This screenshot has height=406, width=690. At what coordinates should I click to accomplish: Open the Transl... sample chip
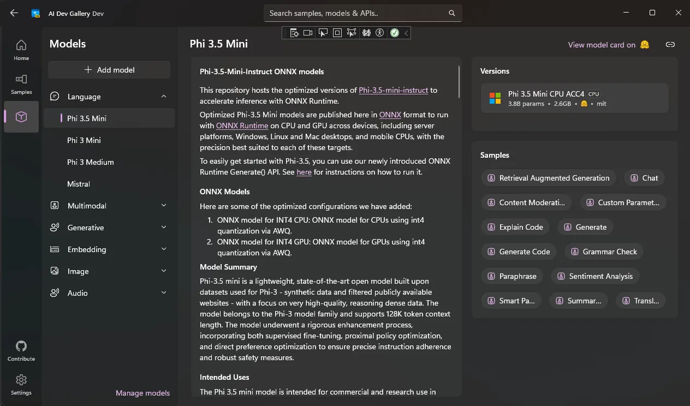641,301
